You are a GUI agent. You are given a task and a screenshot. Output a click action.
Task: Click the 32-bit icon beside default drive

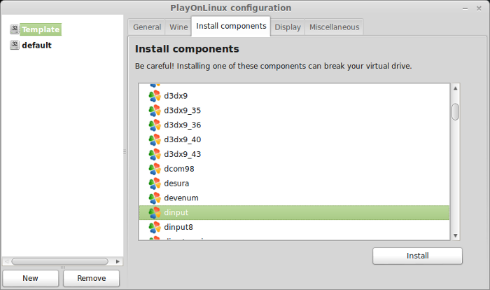click(x=15, y=45)
